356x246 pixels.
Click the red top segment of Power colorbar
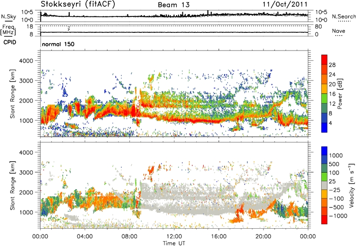coord(324,60)
